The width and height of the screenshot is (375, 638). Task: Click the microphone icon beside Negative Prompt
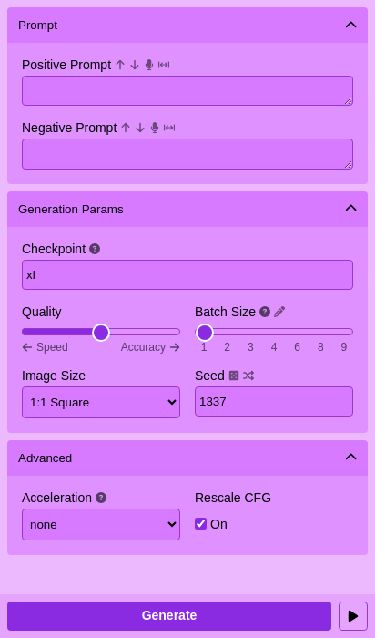click(x=155, y=128)
